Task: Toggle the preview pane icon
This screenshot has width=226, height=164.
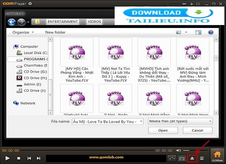Action: pos(198,32)
